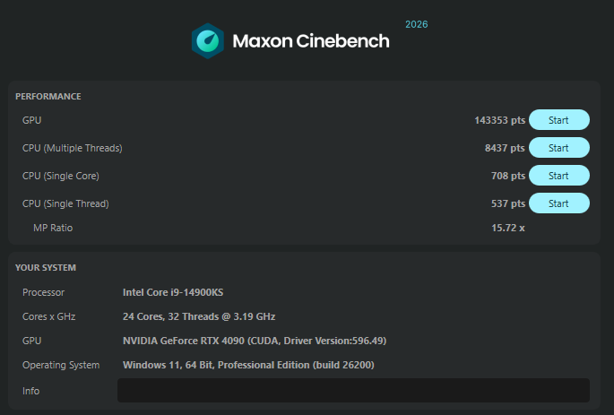Select the 15.72 x ratio value
This screenshot has height=415, width=614.
pyautogui.click(x=508, y=228)
